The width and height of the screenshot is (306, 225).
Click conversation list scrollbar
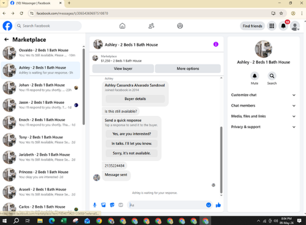[84, 86]
